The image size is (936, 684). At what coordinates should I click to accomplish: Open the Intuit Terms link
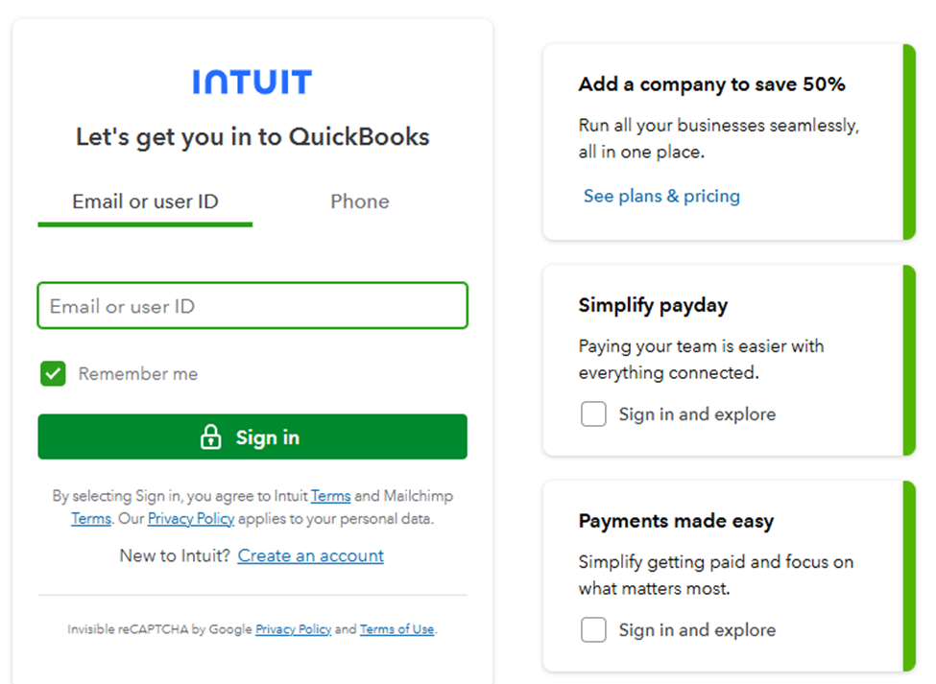click(x=330, y=496)
